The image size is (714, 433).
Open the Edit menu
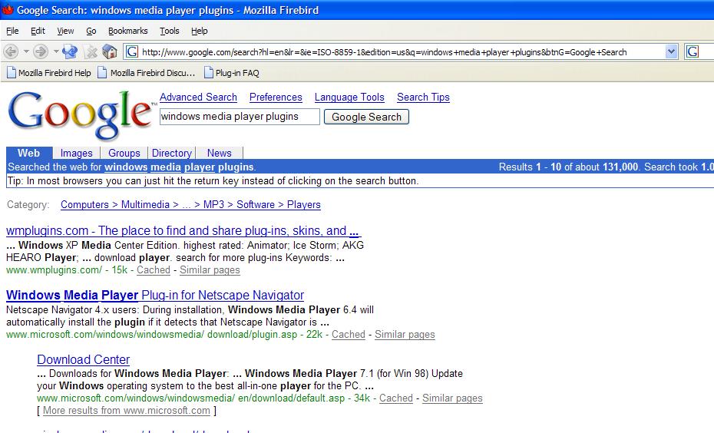click(38, 31)
